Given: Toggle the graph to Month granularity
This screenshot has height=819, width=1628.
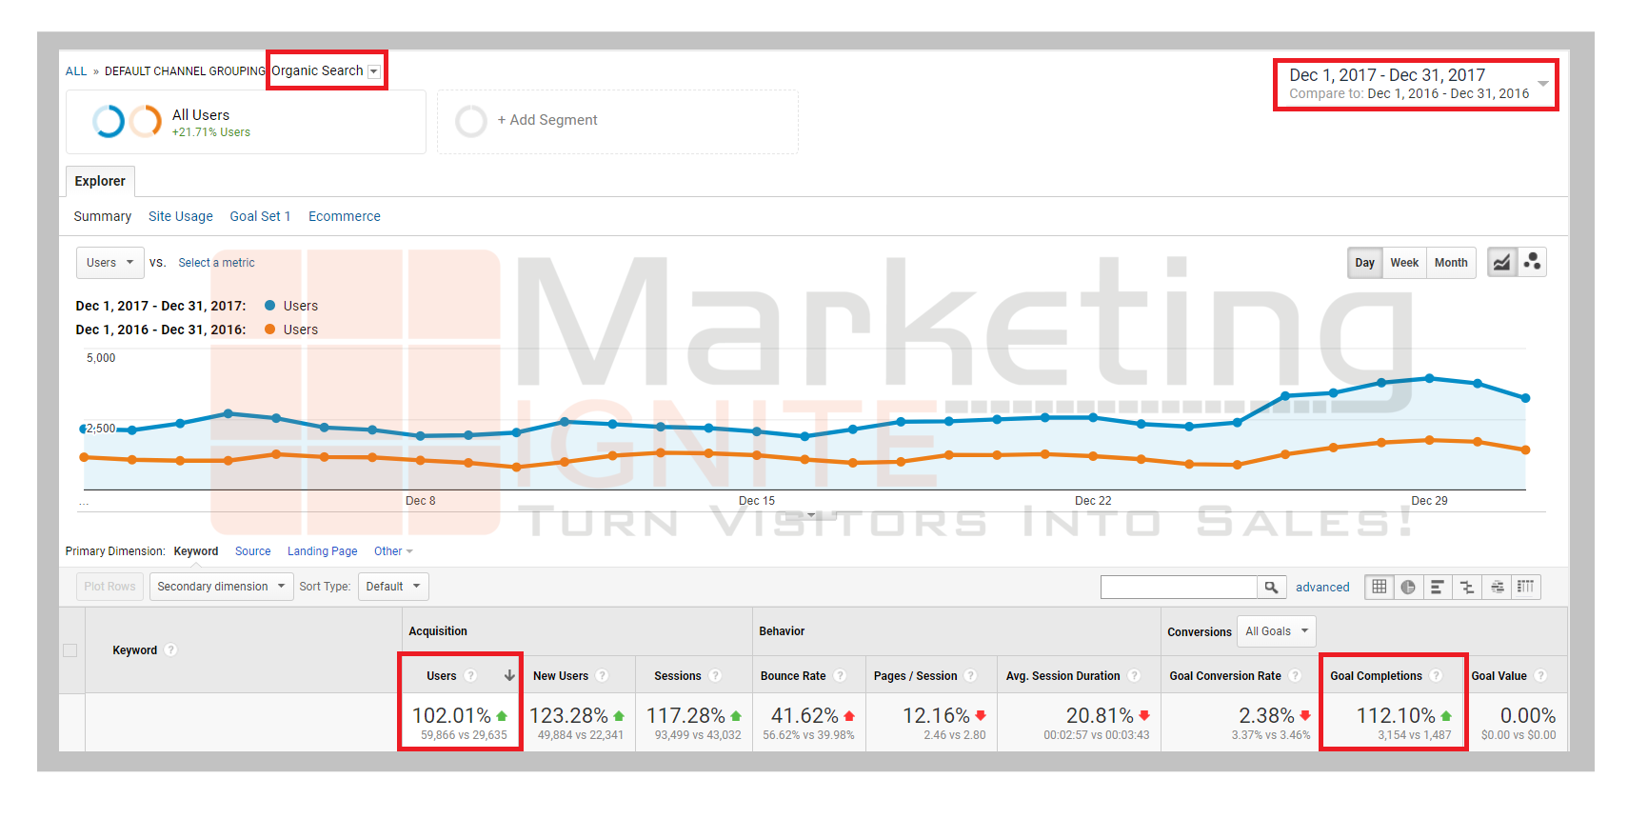Looking at the screenshot, I should (x=1450, y=263).
